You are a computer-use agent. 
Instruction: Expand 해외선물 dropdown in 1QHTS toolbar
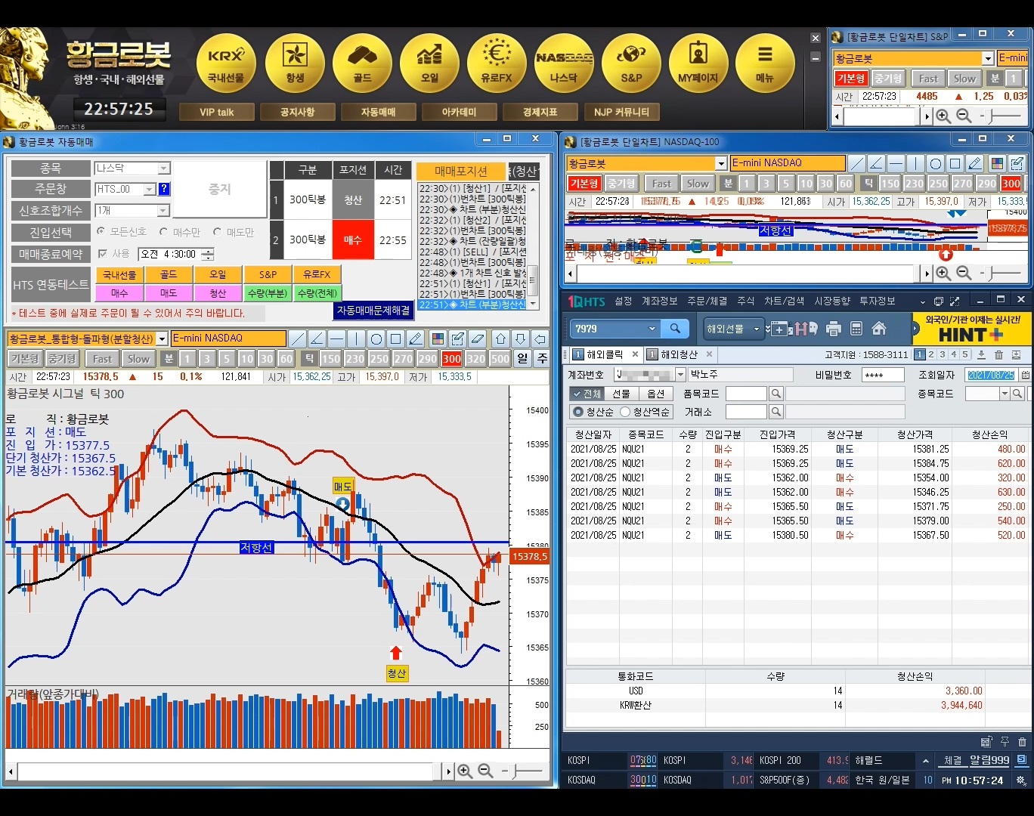click(x=756, y=329)
